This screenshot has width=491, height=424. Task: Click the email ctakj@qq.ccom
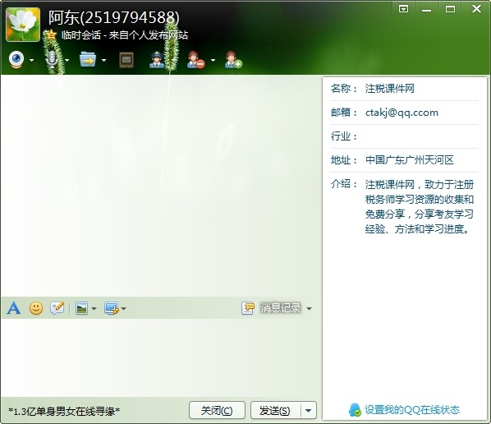point(402,113)
